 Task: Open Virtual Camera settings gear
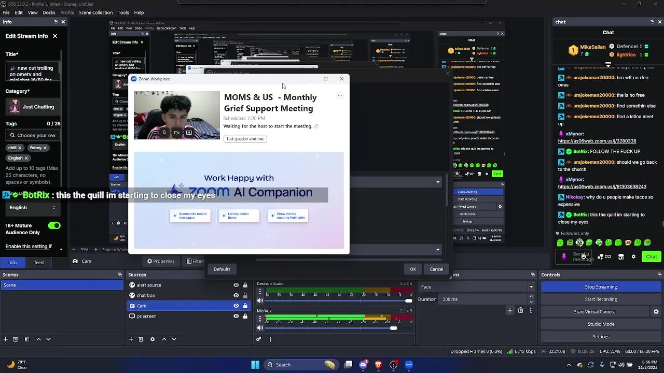click(x=656, y=312)
